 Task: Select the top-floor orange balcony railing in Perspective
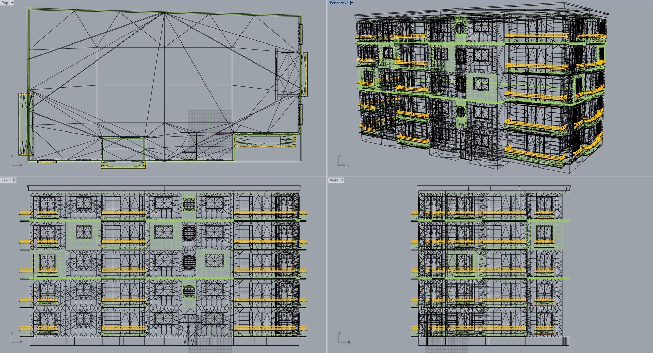tap(537, 35)
